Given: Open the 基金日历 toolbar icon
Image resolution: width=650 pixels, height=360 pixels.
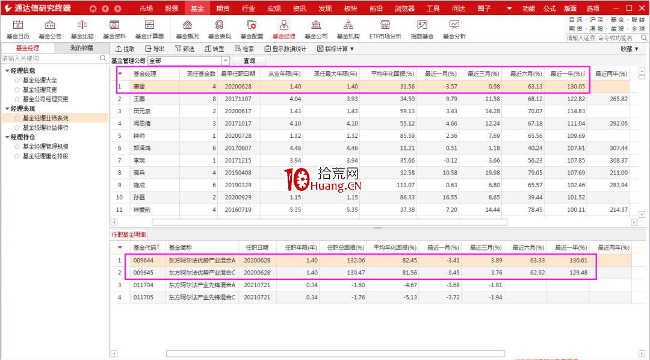Looking at the screenshot, I should (18, 29).
